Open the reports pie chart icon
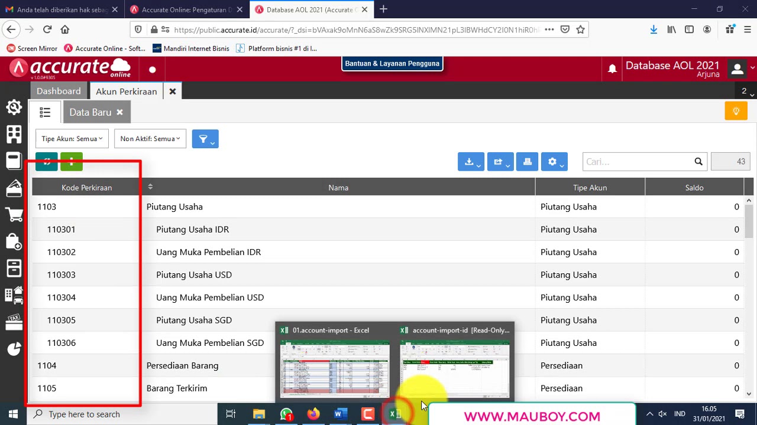The image size is (757, 425). click(x=14, y=349)
